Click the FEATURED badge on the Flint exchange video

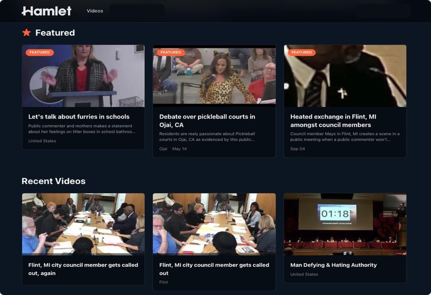tap(302, 52)
